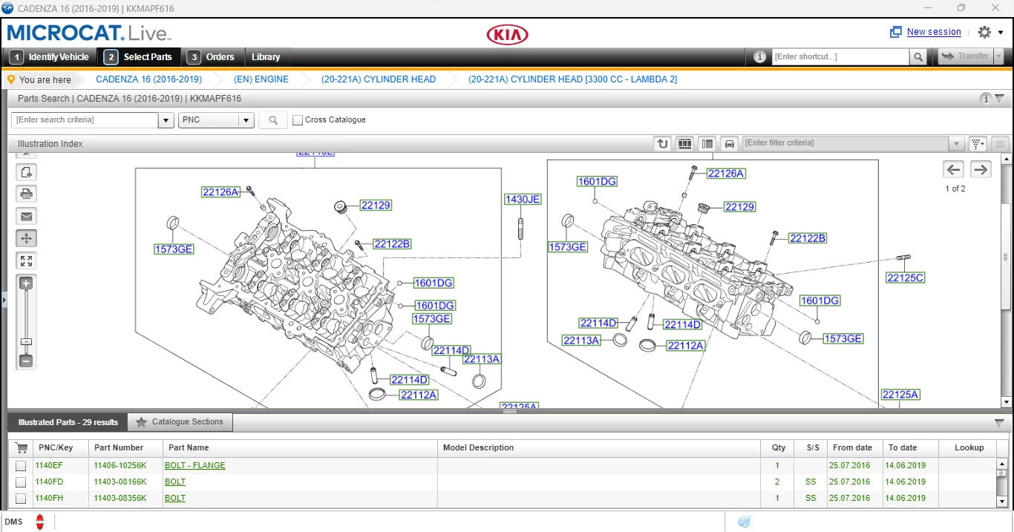Start a New session

click(934, 32)
